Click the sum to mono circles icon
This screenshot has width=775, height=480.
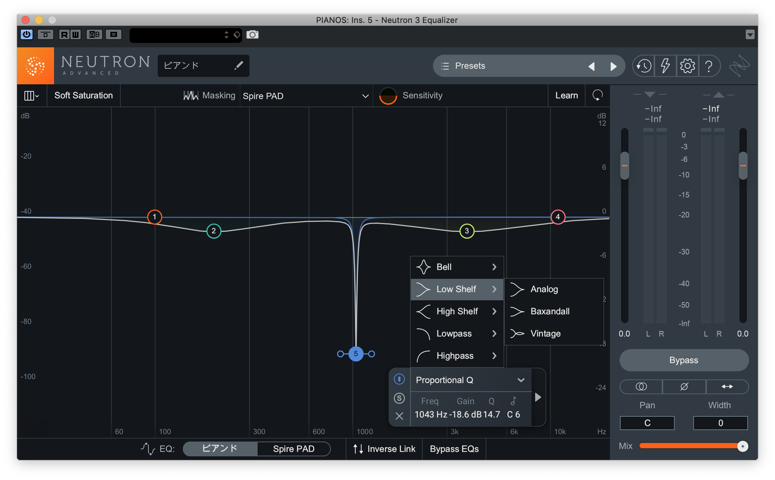(641, 386)
